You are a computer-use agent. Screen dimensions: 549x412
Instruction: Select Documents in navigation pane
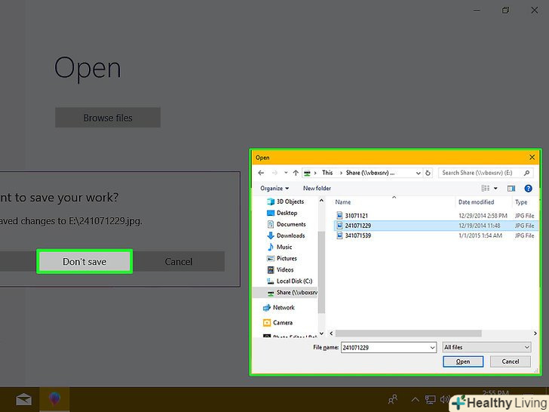pos(286,224)
